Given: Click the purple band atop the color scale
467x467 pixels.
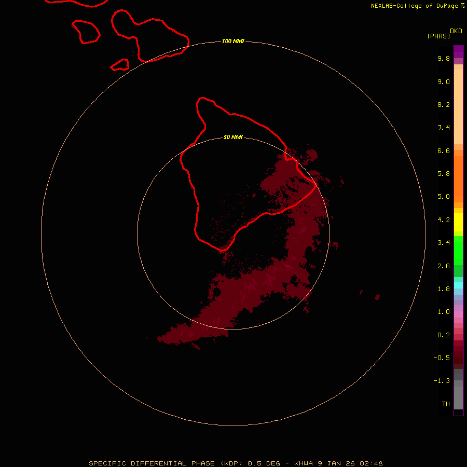Looking at the screenshot, I should pyautogui.click(x=458, y=52).
